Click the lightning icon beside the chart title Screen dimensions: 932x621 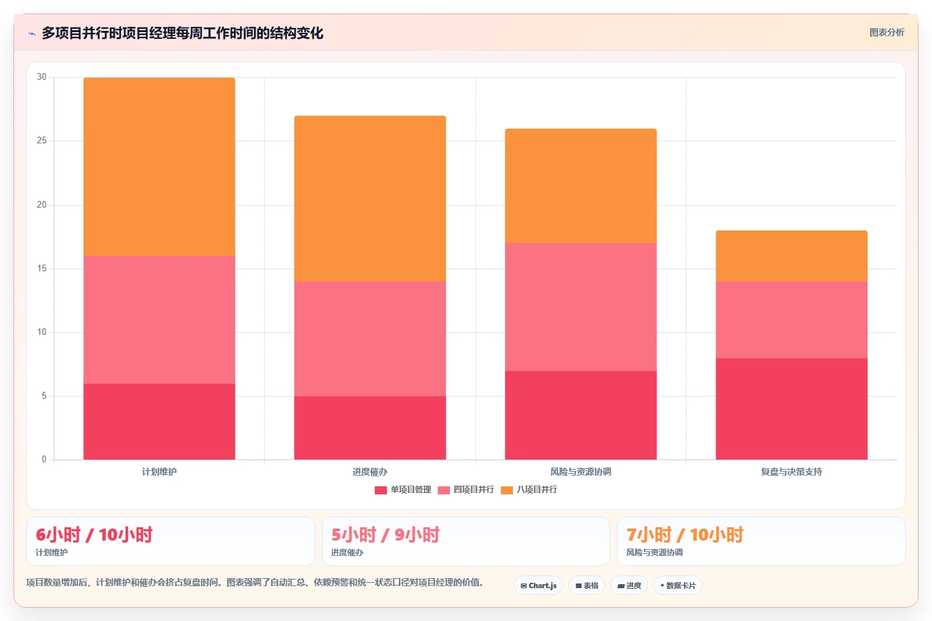pyautogui.click(x=32, y=33)
